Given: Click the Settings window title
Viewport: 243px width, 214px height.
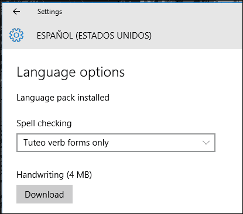Looking at the screenshot, I should (x=50, y=12).
